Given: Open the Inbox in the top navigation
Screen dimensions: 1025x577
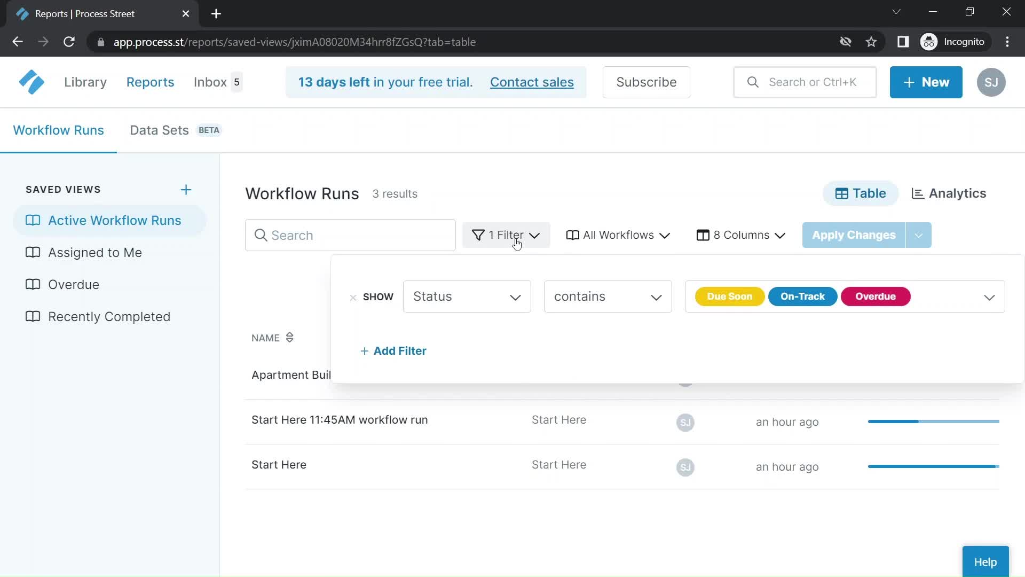Looking at the screenshot, I should click(x=218, y=82).
